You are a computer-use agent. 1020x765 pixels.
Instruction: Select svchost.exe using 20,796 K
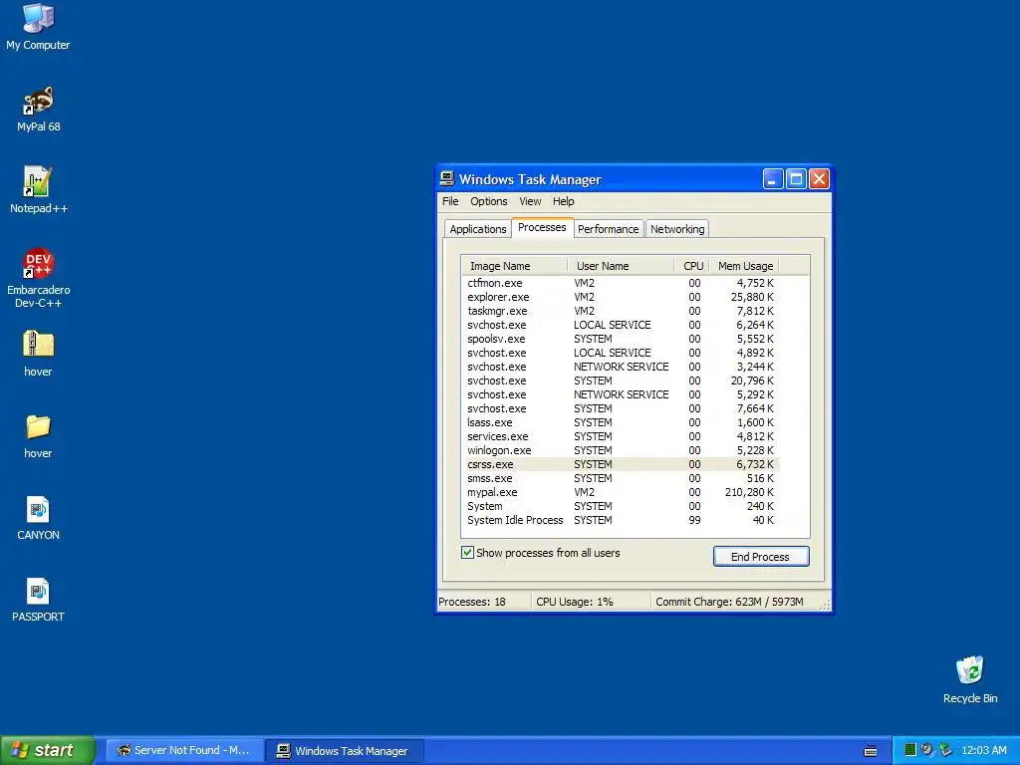click(x=622, y=381)
